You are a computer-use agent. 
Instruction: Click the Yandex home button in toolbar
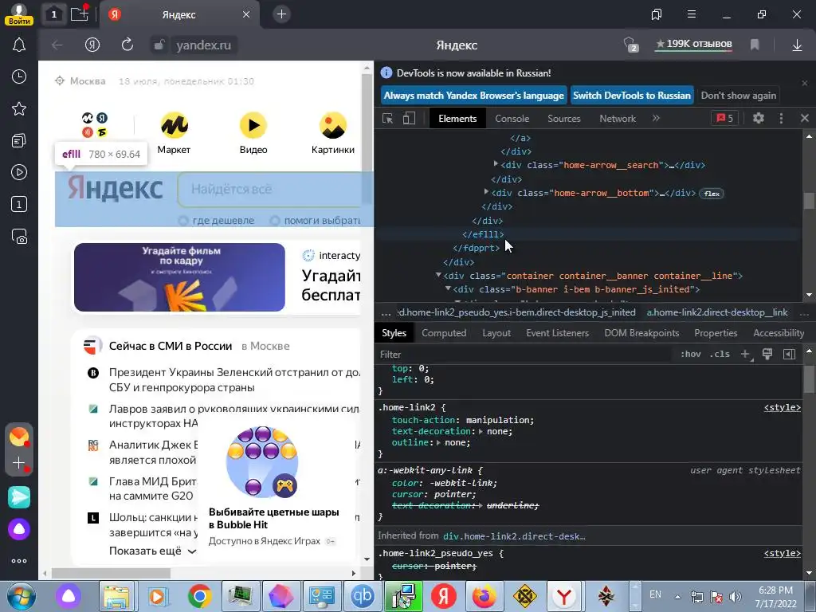(92, 45)
